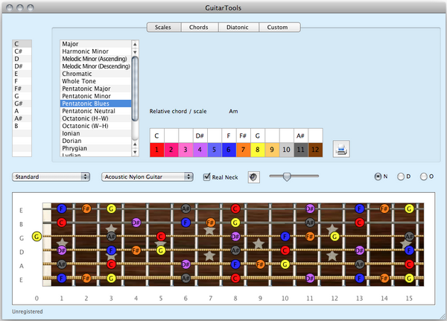The height and width of the screenshot is (321, 447).
Task: Click blue F note on G string fret 10
Action: pos(285,236)
